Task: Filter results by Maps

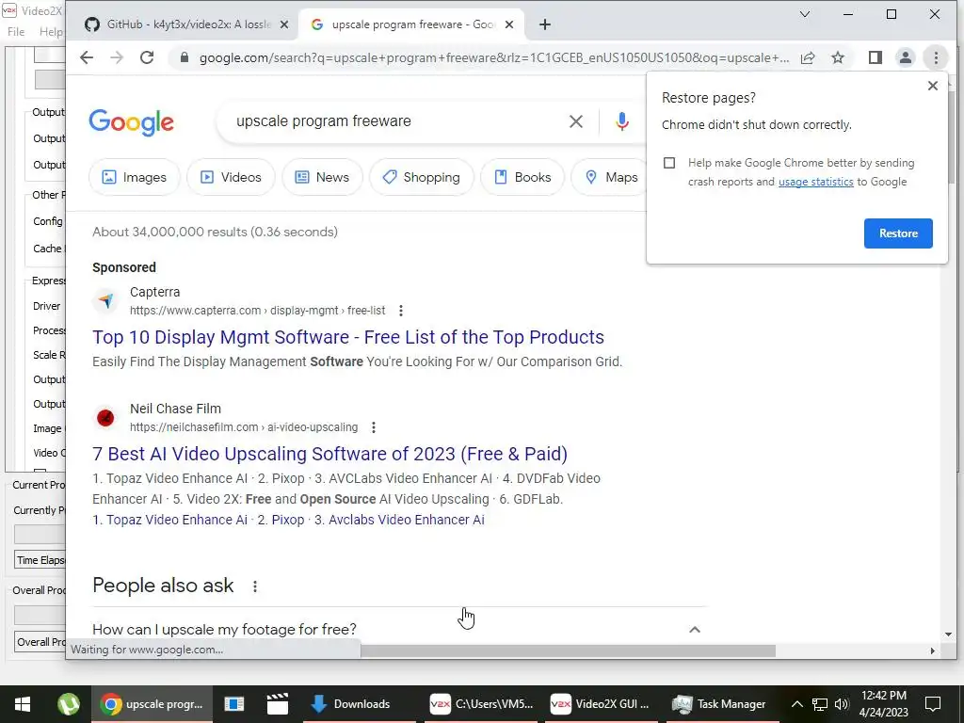Action: coord(610,177)
